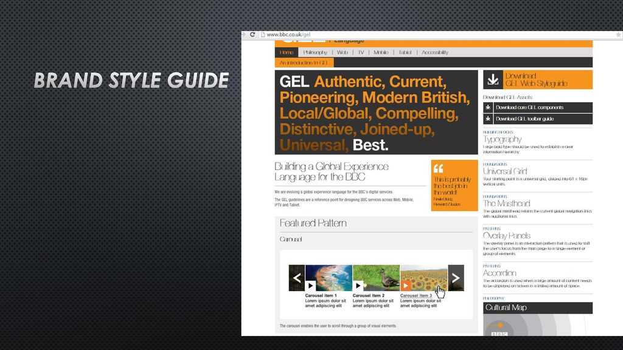Click the Cultural Map diagram graphic
The image size is (623, 350).
coord(538,325)
